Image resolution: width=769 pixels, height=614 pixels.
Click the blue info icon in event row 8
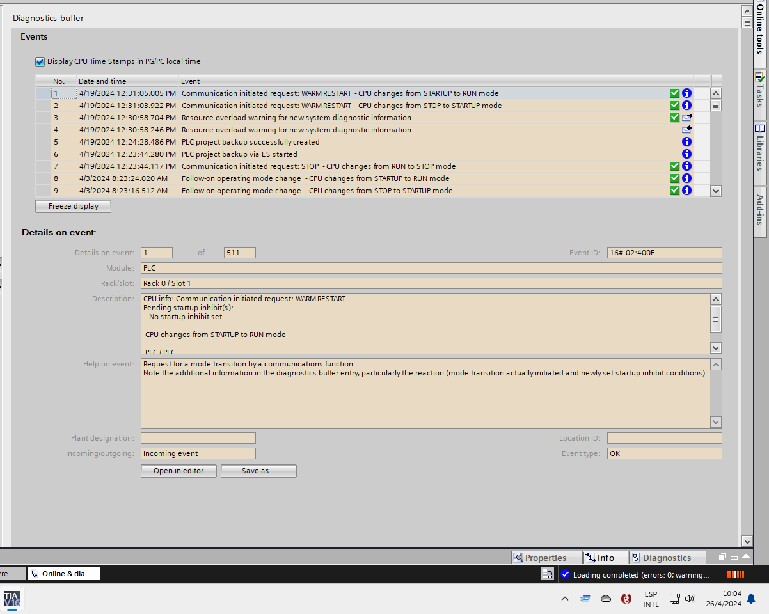pos(686,178)
